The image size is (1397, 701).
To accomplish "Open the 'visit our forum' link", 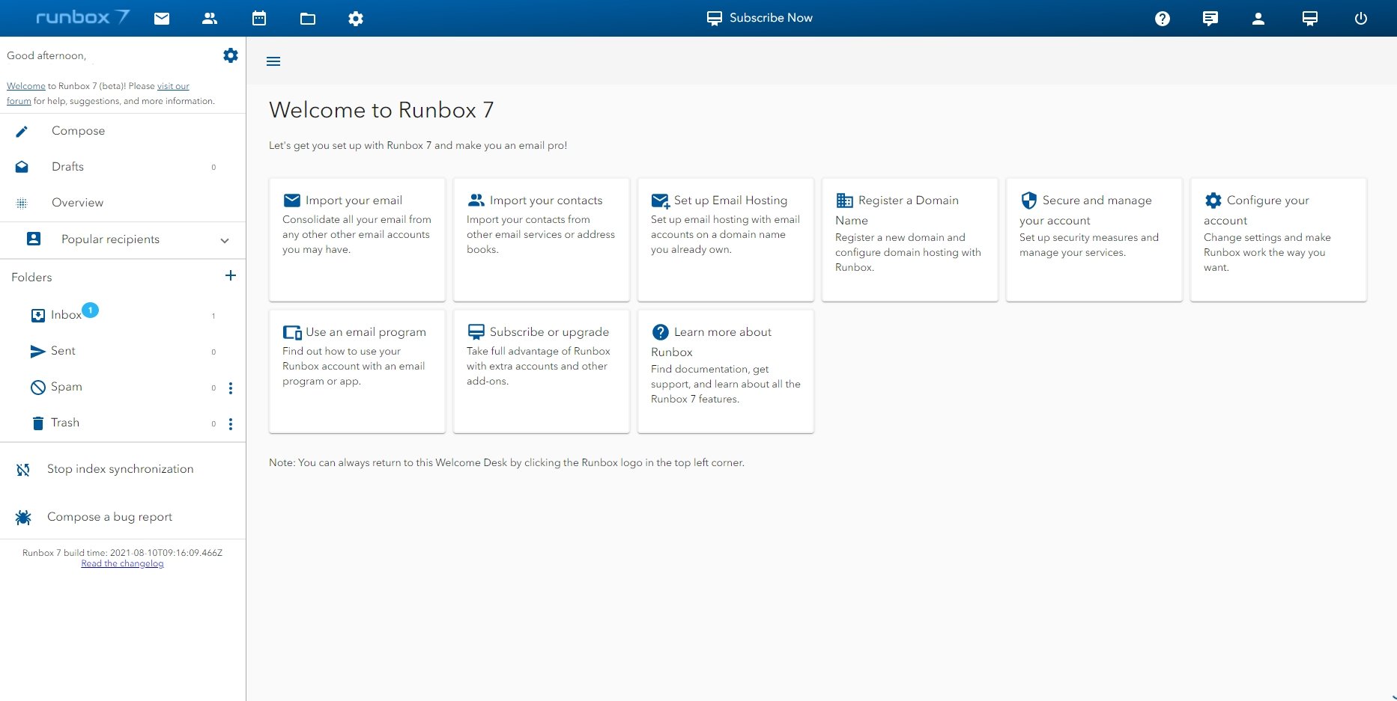I will pyautogui.click(x=173, y=86).
